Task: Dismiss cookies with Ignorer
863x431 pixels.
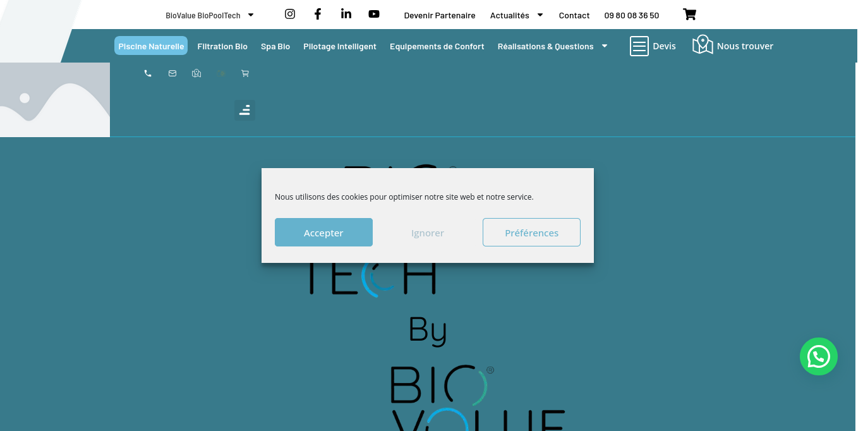Action: (428, 233)
